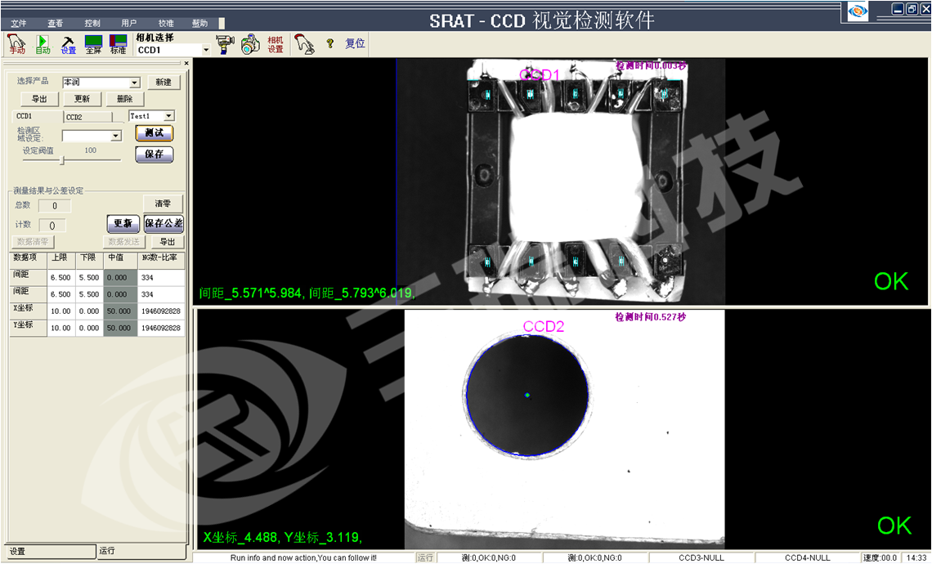
Task: Click the 测试 test button
Action: click(155, 133)
